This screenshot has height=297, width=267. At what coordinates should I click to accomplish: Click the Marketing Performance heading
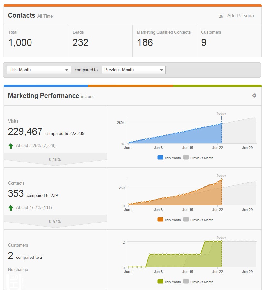coord(43,96)
